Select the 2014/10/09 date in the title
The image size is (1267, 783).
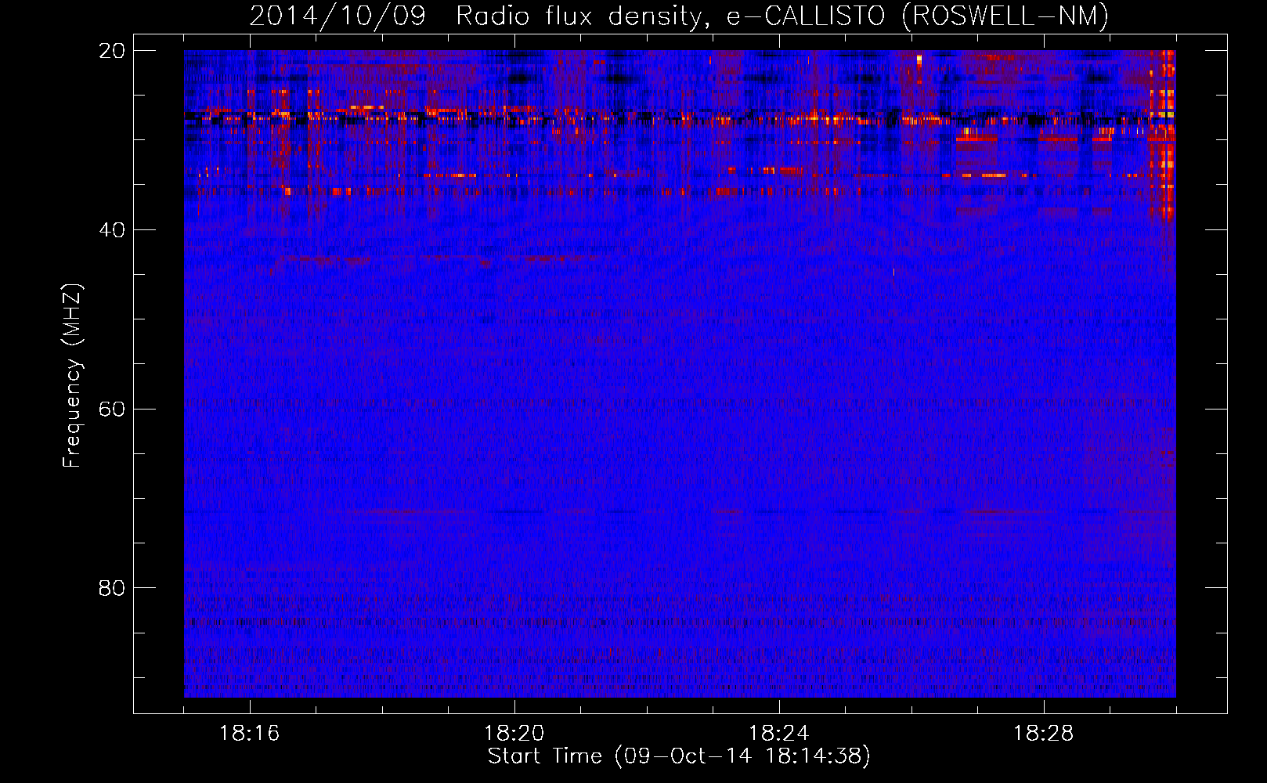click(338, 16)
